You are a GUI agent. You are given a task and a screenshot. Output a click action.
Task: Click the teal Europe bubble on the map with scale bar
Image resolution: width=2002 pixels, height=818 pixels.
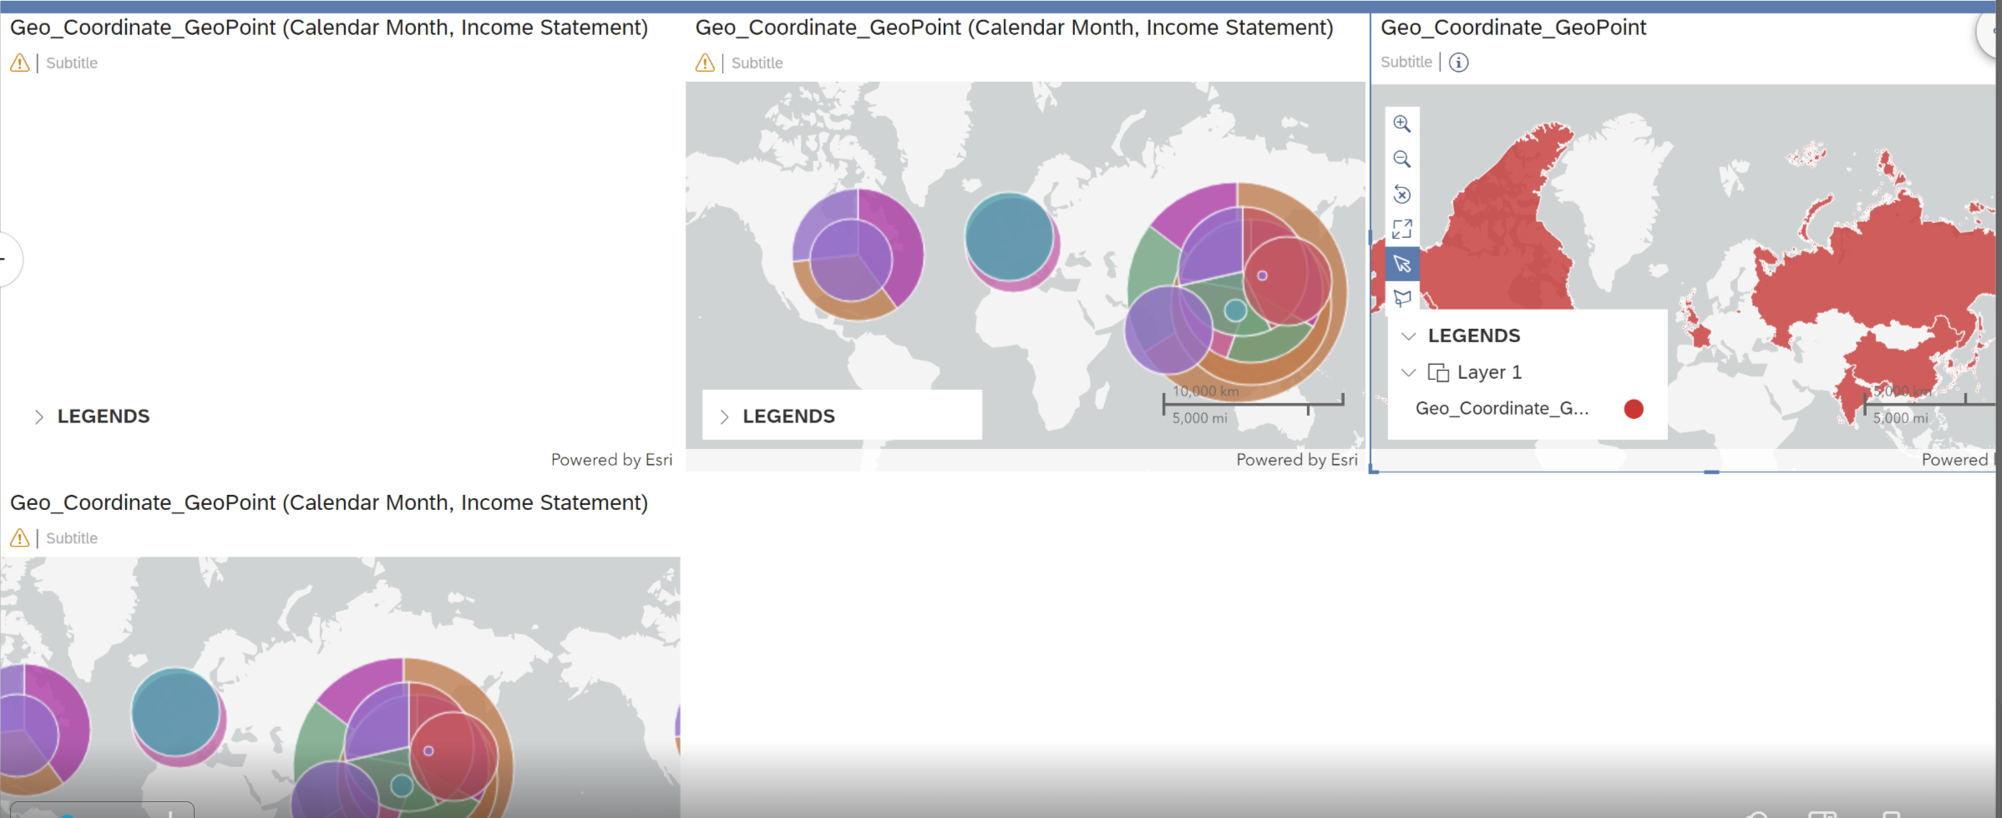pyautogui.click(x=1009, y=236)
